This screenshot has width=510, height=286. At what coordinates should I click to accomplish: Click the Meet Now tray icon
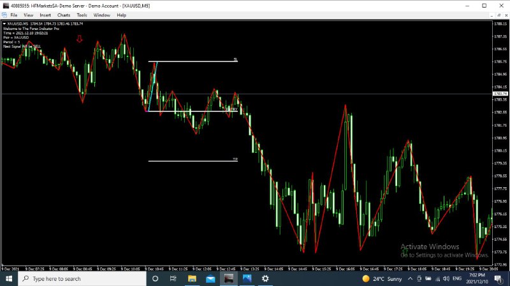(x=419, y=278)
